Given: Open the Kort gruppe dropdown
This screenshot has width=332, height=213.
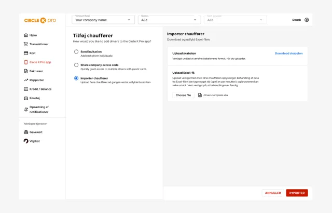Looking at the screenshot, I should 235,20.
